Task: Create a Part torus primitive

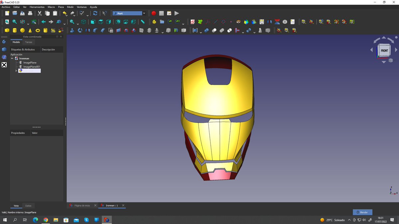Action: pos(38,31)
